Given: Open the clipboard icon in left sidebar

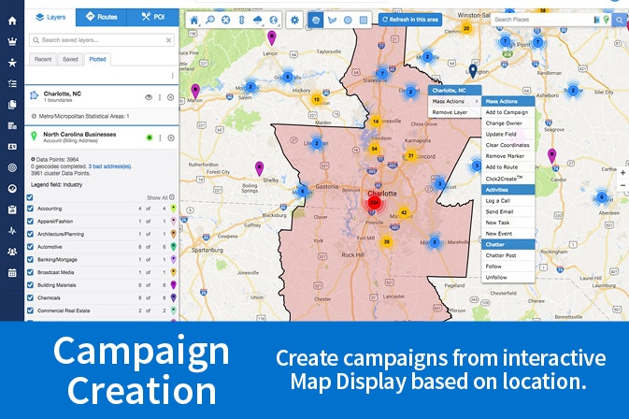Looking at the screenshot, I should 12,209.
